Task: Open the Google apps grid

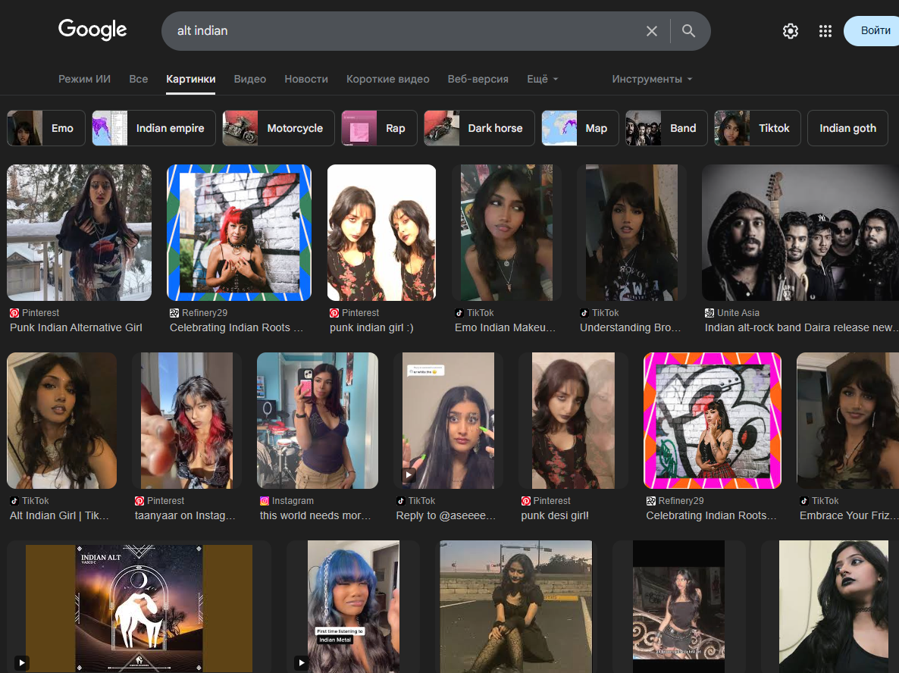Action: click(x=825, y=31)
